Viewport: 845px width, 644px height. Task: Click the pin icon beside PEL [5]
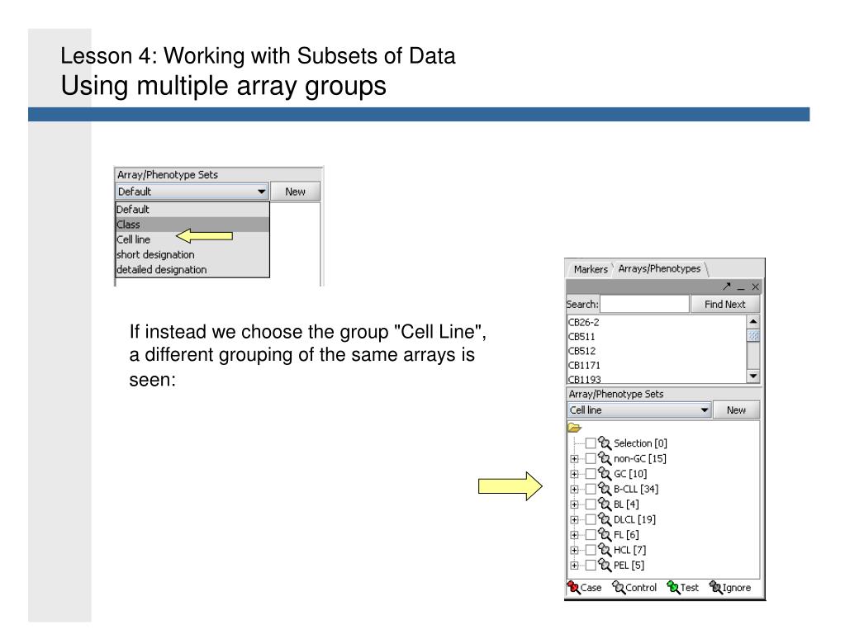(605, 565)
